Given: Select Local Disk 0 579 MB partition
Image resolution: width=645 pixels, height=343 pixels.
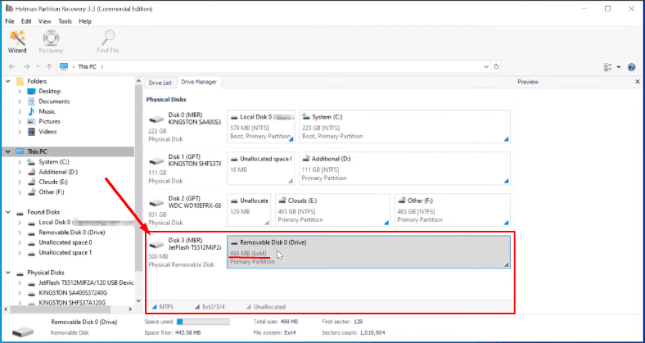Looking at the screenshot, I should 261,126.
